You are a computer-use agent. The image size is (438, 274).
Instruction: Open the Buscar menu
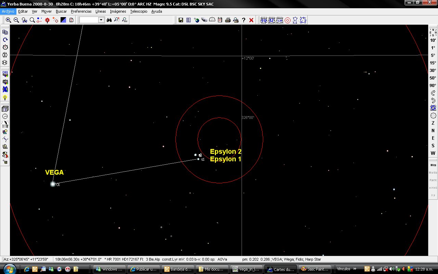click(61, 11)
